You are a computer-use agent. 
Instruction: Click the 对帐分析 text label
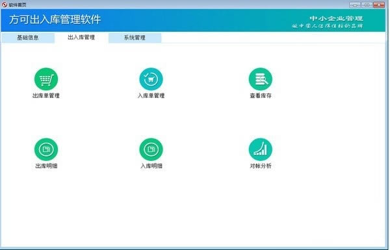click(261, 166)
